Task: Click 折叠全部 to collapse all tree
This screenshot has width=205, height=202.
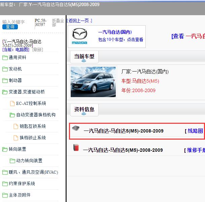Action: 58,23
